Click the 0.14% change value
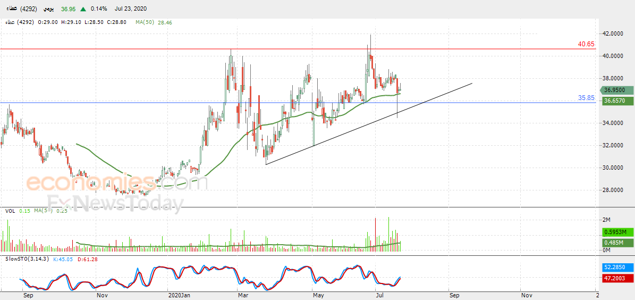 (x=99, y=9)
